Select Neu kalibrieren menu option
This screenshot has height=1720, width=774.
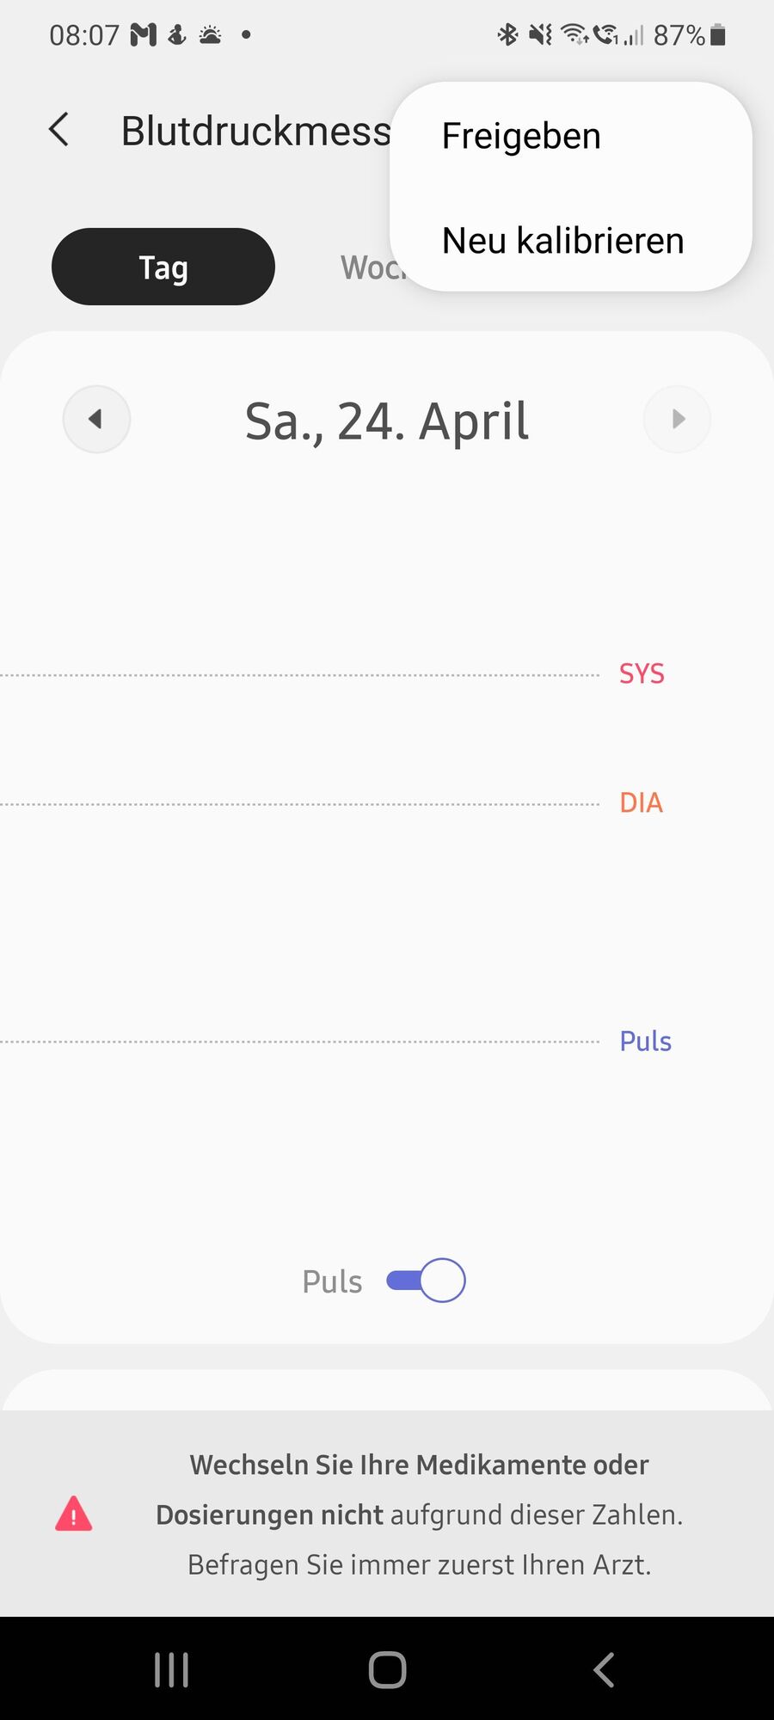563,241
